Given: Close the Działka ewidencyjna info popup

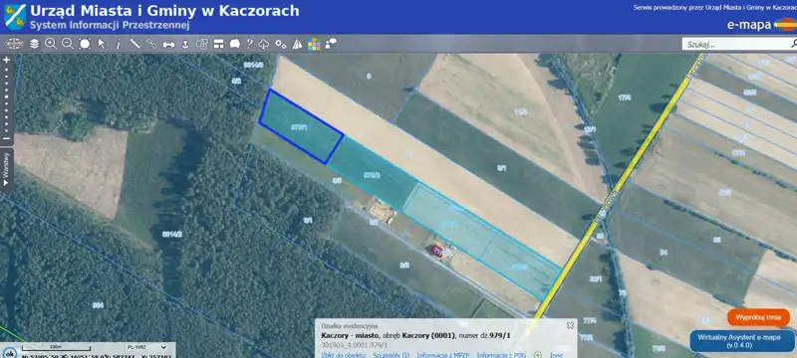Looking at the screenshot, I should tap(570, 325).
